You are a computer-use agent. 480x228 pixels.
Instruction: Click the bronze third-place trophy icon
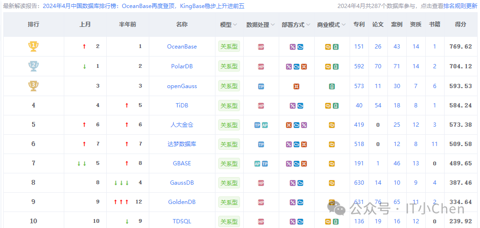pyautogui.click(x=34, y=86)
